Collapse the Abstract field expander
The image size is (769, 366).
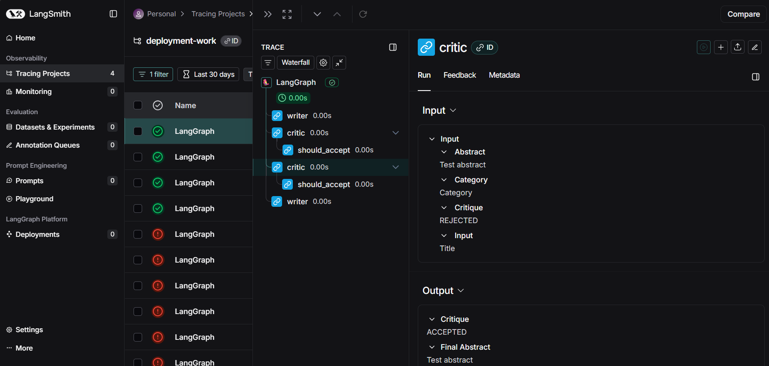coord(444,152)
